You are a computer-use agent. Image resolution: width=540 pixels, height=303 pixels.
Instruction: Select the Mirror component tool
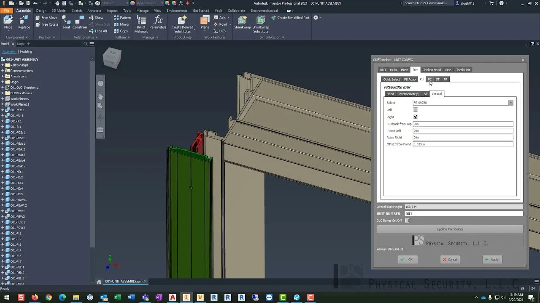tap(122, 24)
